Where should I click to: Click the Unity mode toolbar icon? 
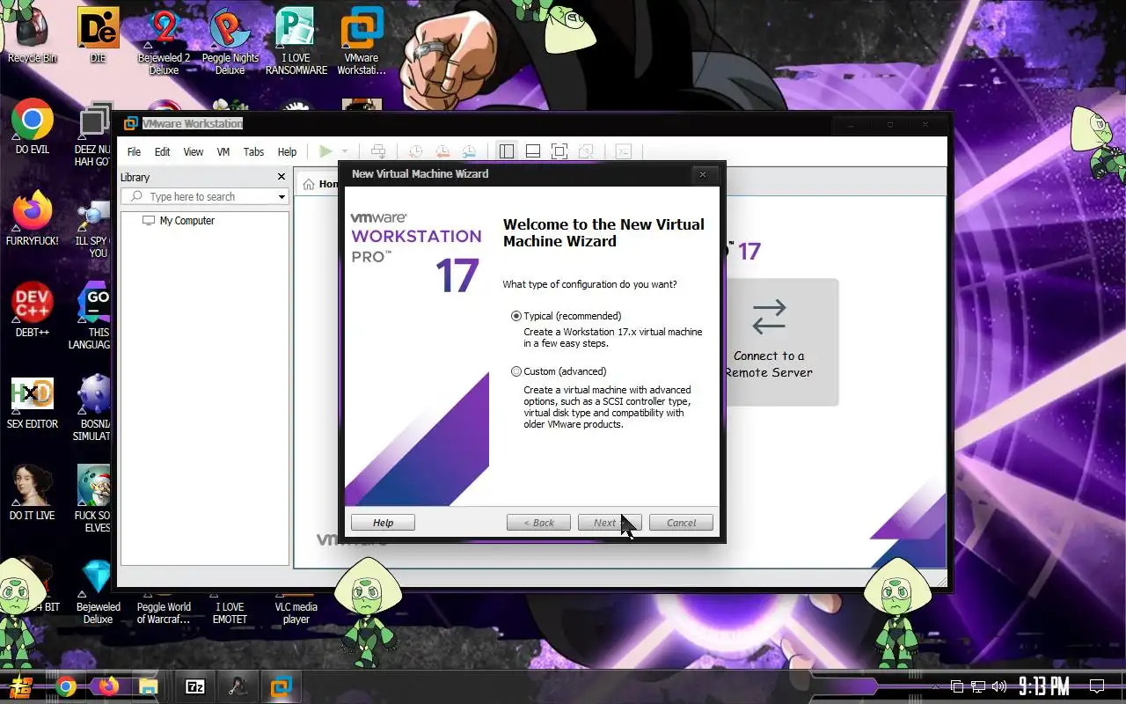pos(587,151)
